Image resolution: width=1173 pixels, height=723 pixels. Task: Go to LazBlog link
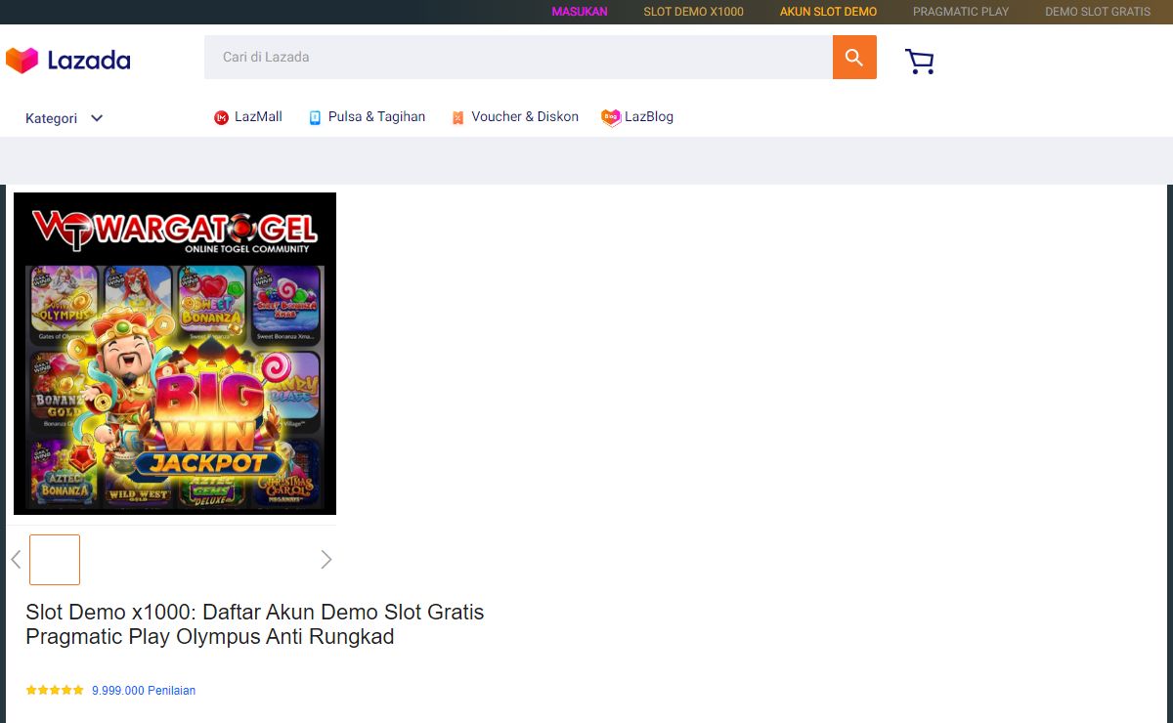(649, 117)
